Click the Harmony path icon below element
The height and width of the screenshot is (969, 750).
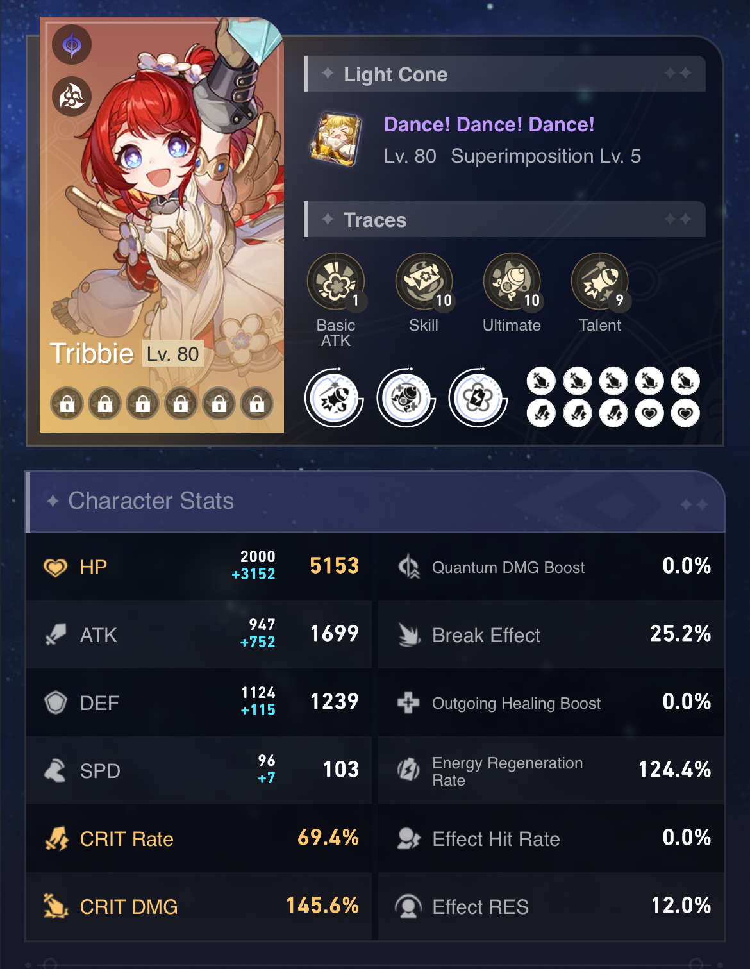click(x=72, y=97)
